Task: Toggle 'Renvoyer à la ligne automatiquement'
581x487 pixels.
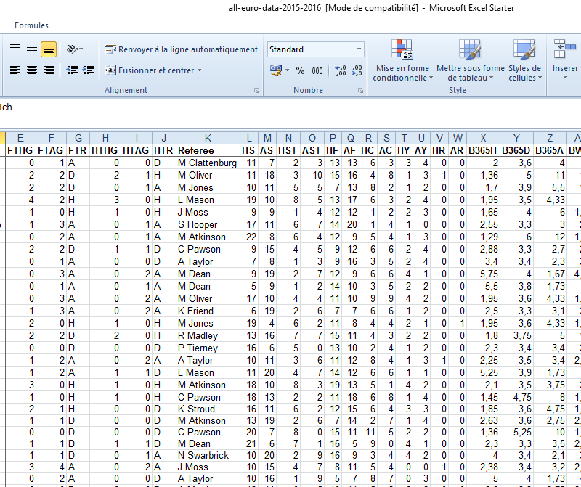Action: click(182, 49)
